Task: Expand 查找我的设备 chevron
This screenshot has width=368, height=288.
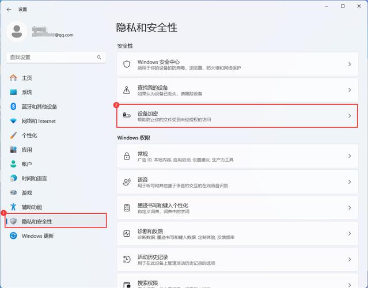Action: click(x=350, y=90)
